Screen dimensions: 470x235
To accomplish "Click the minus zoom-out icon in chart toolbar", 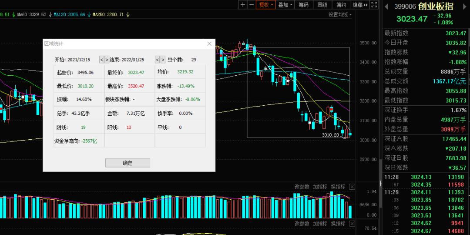I will coord(252,5).
